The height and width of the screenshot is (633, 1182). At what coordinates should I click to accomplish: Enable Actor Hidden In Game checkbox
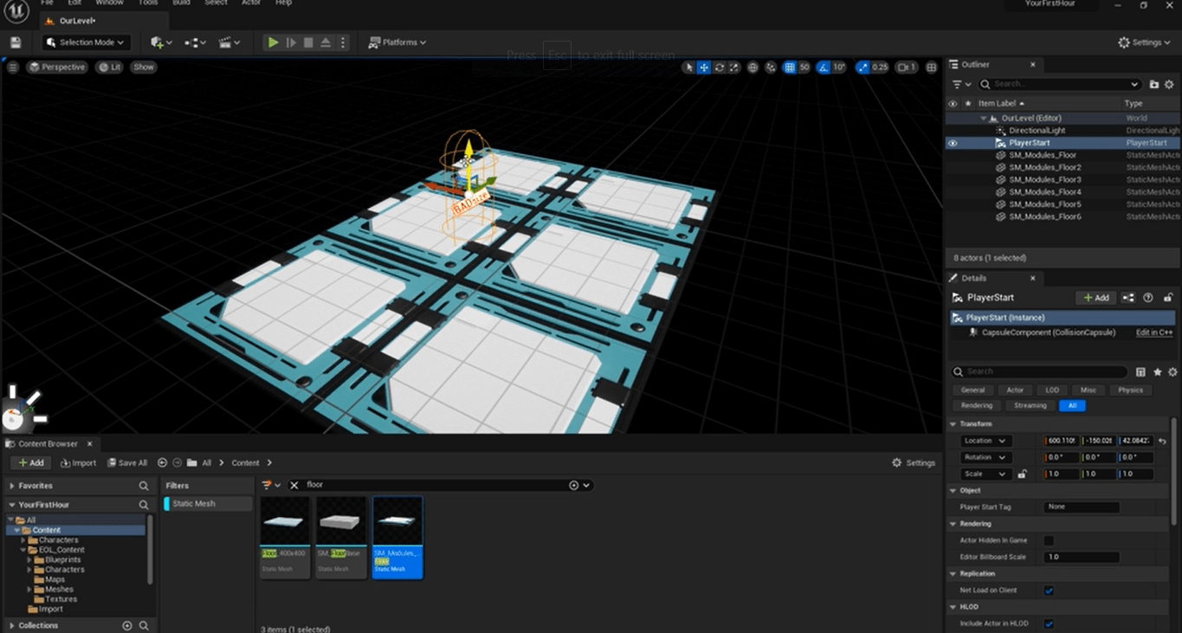point(1049,540)
